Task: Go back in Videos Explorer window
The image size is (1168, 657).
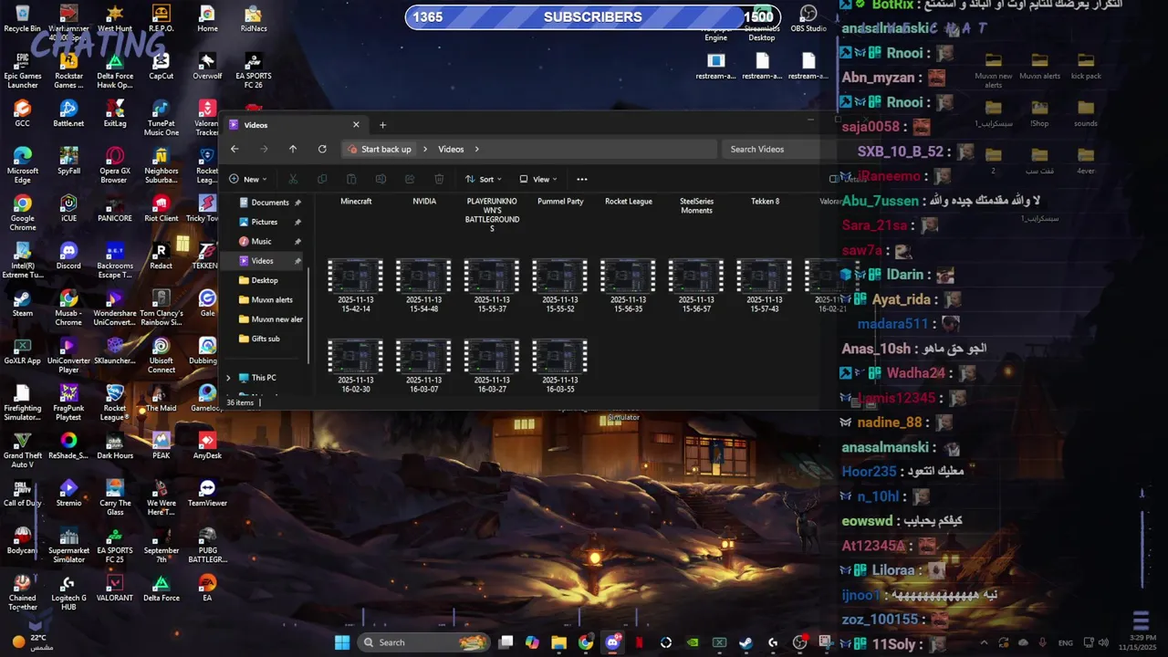Action: coord(235,149)
